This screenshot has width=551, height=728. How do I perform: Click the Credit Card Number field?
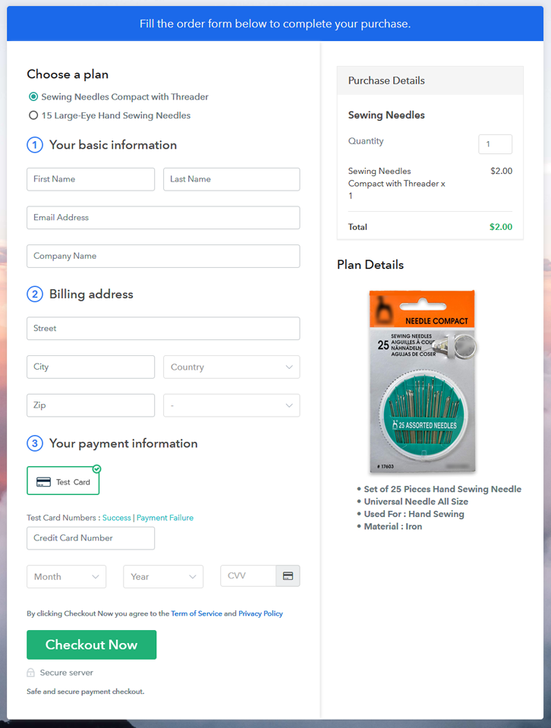[x=90, y=538]
